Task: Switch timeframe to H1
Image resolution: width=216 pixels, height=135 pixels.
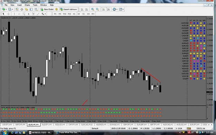Action: tap(74, 14)
